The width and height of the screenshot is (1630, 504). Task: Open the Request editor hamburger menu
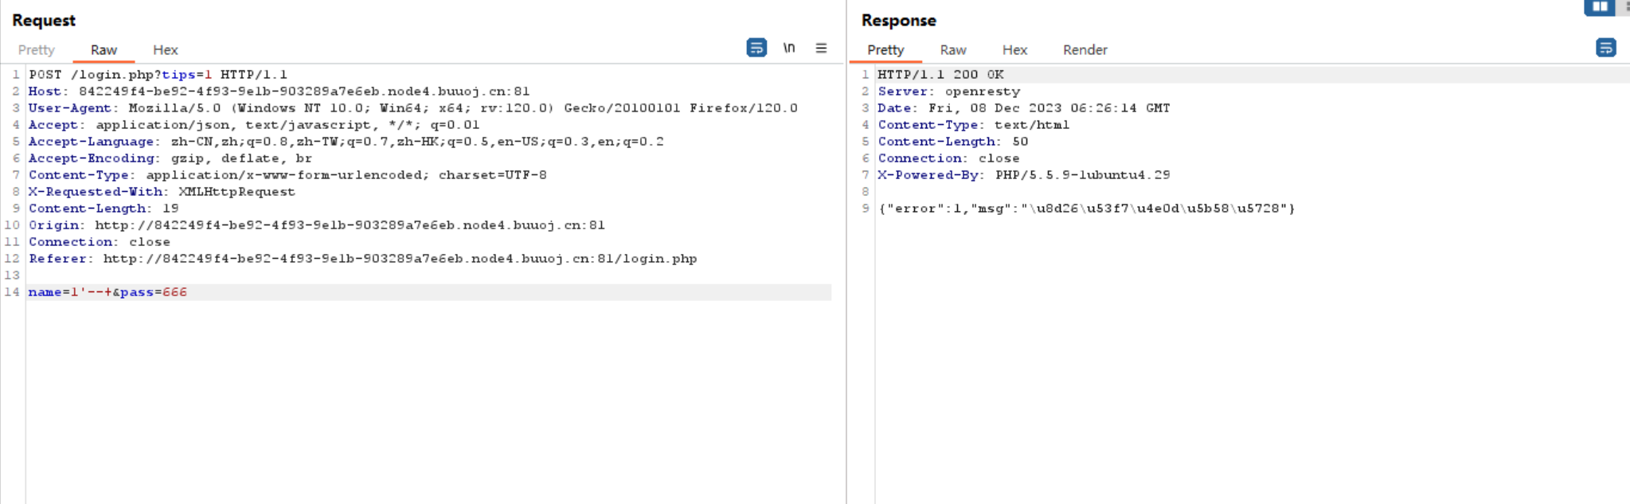point(821,48)
